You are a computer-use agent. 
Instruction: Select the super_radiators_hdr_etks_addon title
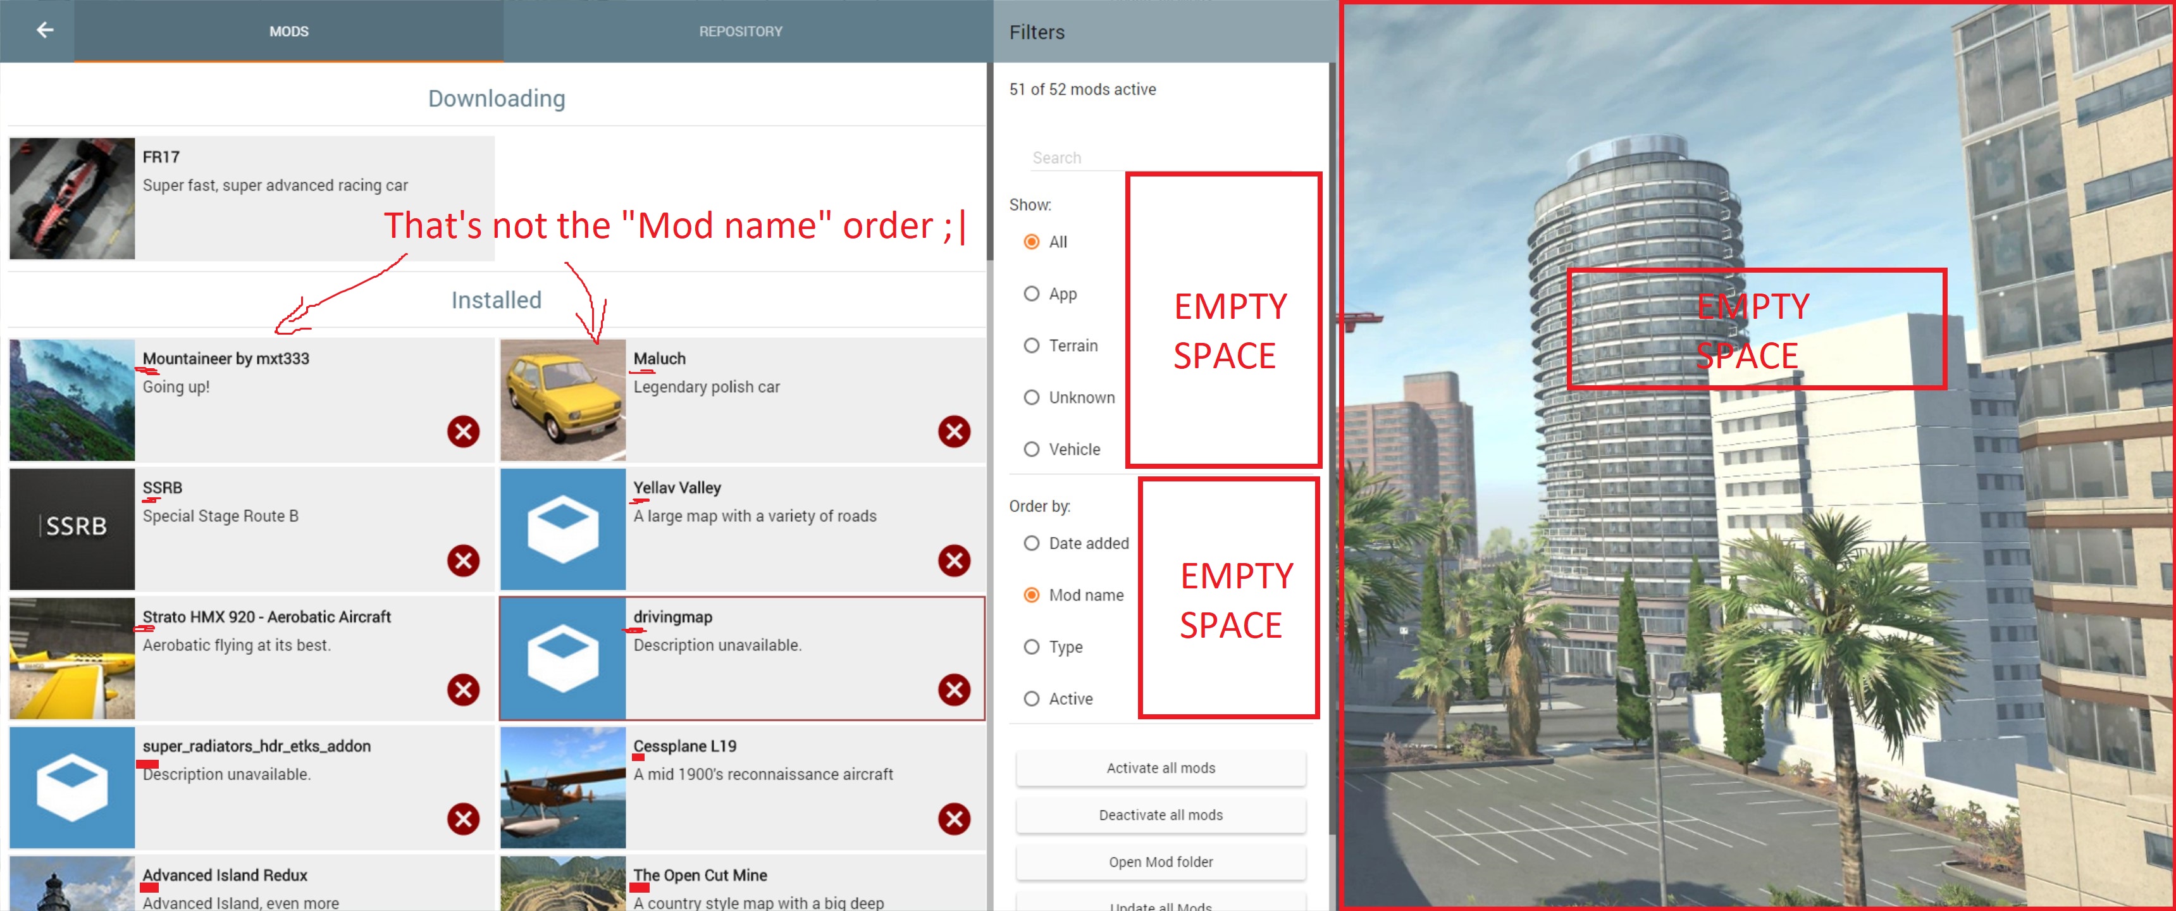pos(257,747)
